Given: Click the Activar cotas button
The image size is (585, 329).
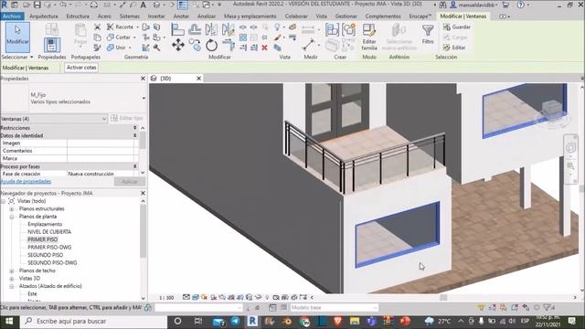Looking at the screenshot, I should pos(81,68).
